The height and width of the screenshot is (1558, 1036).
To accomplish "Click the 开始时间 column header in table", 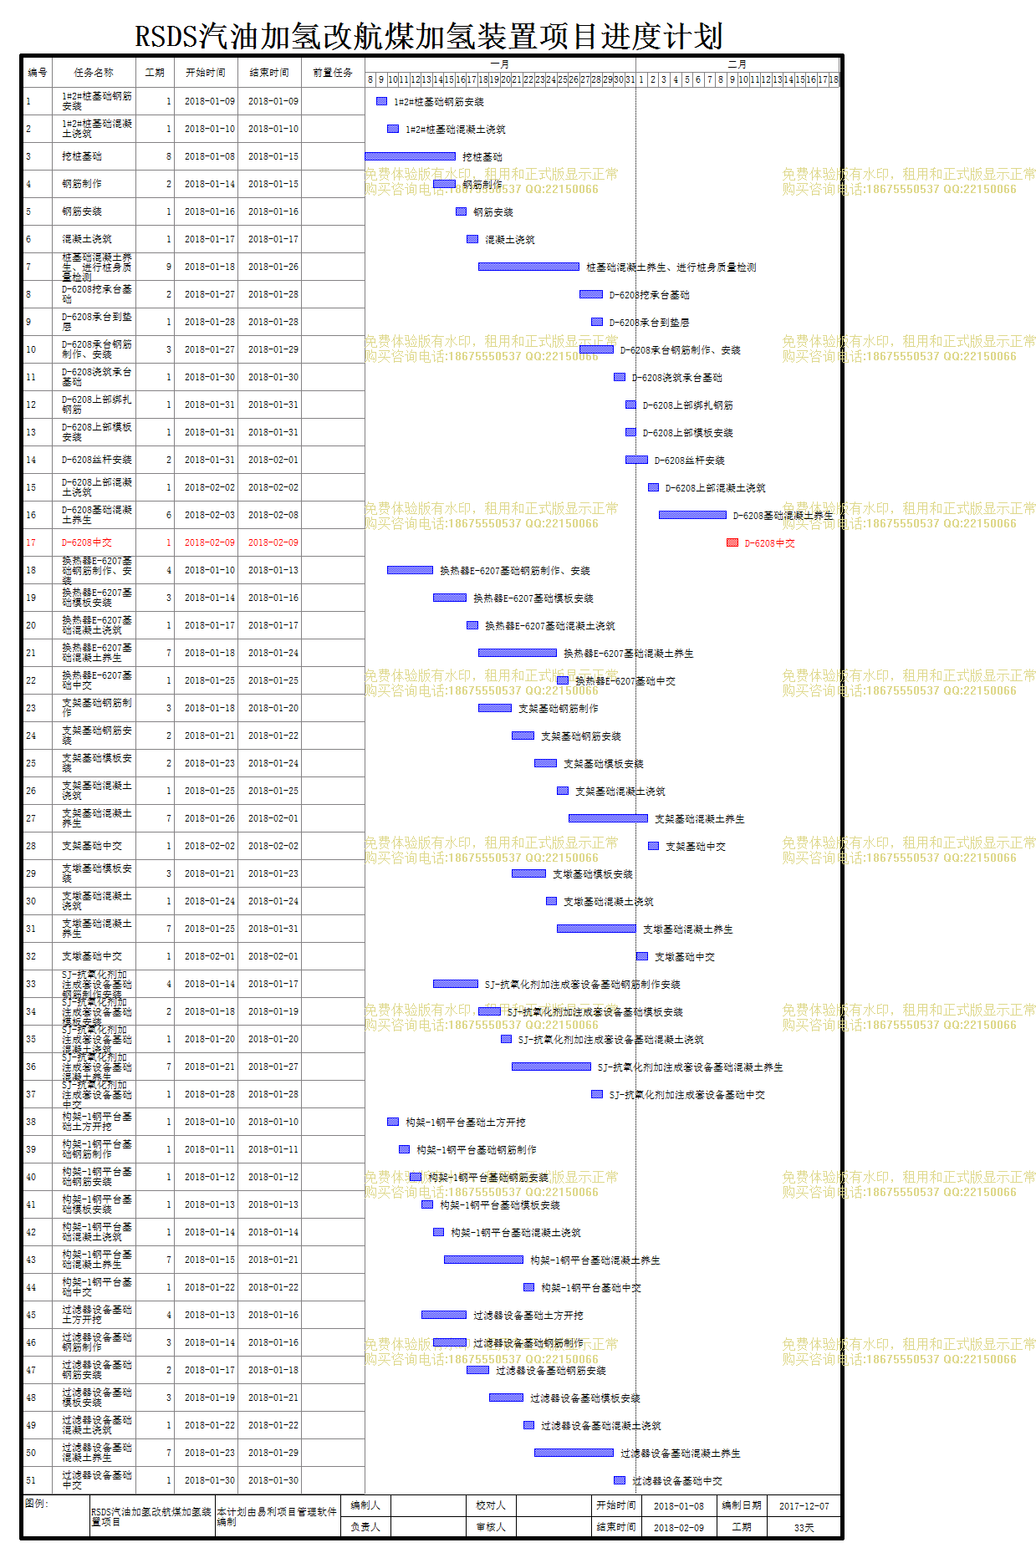I will point(206,73).
